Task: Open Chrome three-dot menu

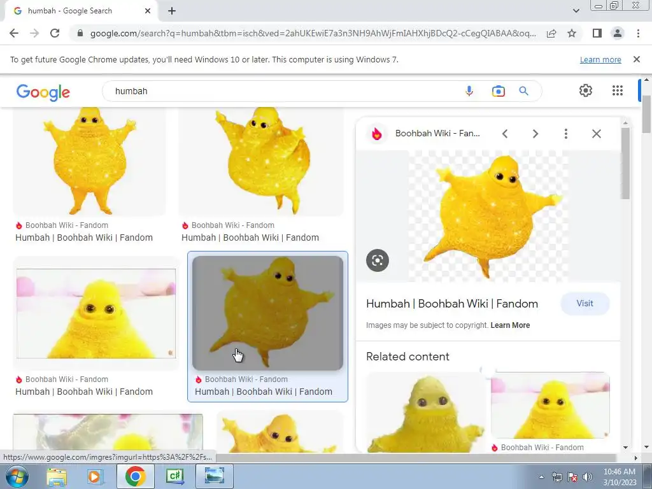Action: 638,33
